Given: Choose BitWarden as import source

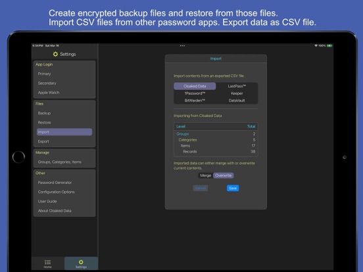Looking at the screenshot, I should [195, 101].
